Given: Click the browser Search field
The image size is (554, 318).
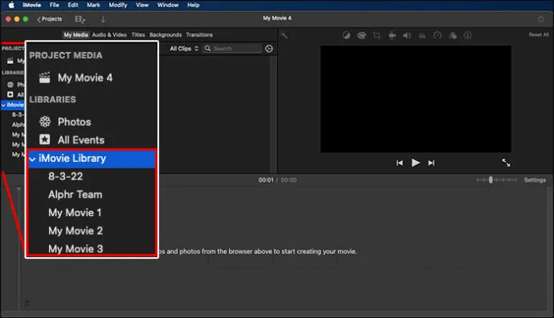Looking at the screenshot, I should (x=232, y=48).
